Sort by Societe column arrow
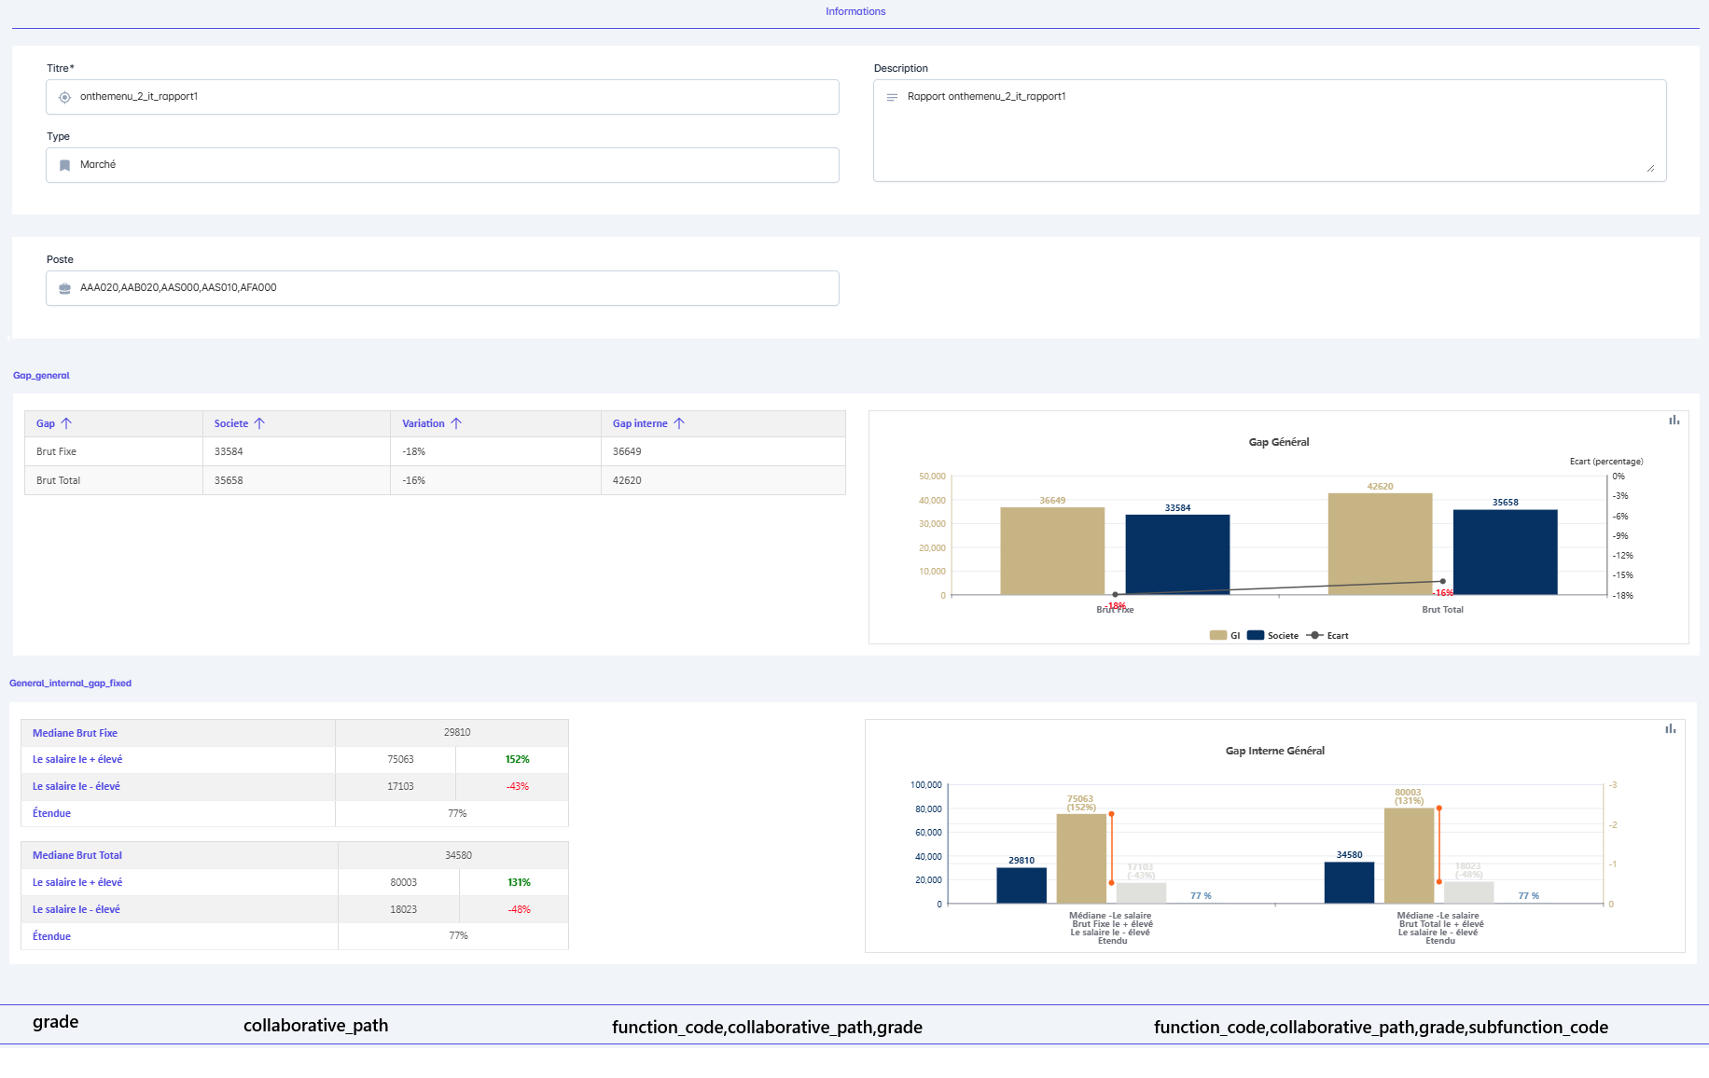The image size is (1709, 1078). click(x=259, y=423)
